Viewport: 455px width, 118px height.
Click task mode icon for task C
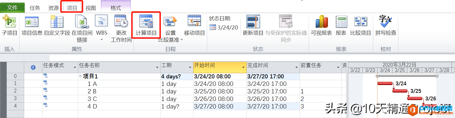(46, 98)
